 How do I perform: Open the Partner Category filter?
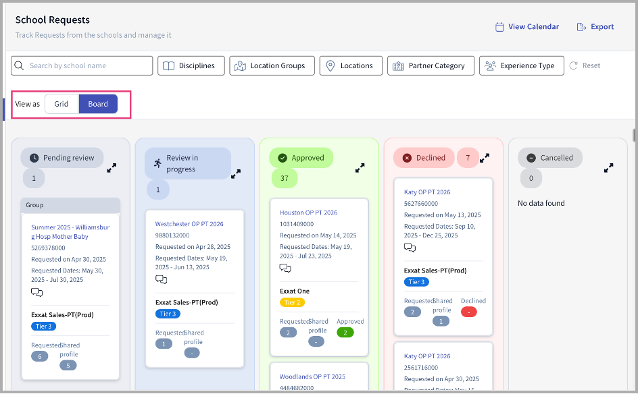[431, 66]
